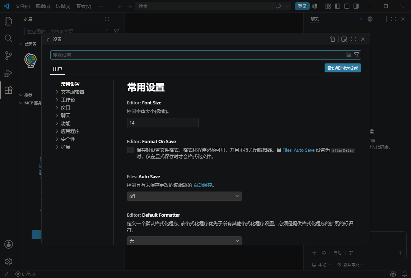Open Files Auto Save dropdown
Screen dimensions: 411x278
(x=184, y=196)
